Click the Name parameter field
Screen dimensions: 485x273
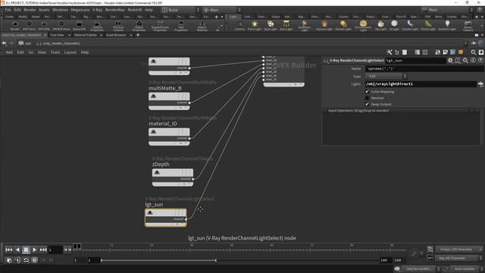pos(424,69)
